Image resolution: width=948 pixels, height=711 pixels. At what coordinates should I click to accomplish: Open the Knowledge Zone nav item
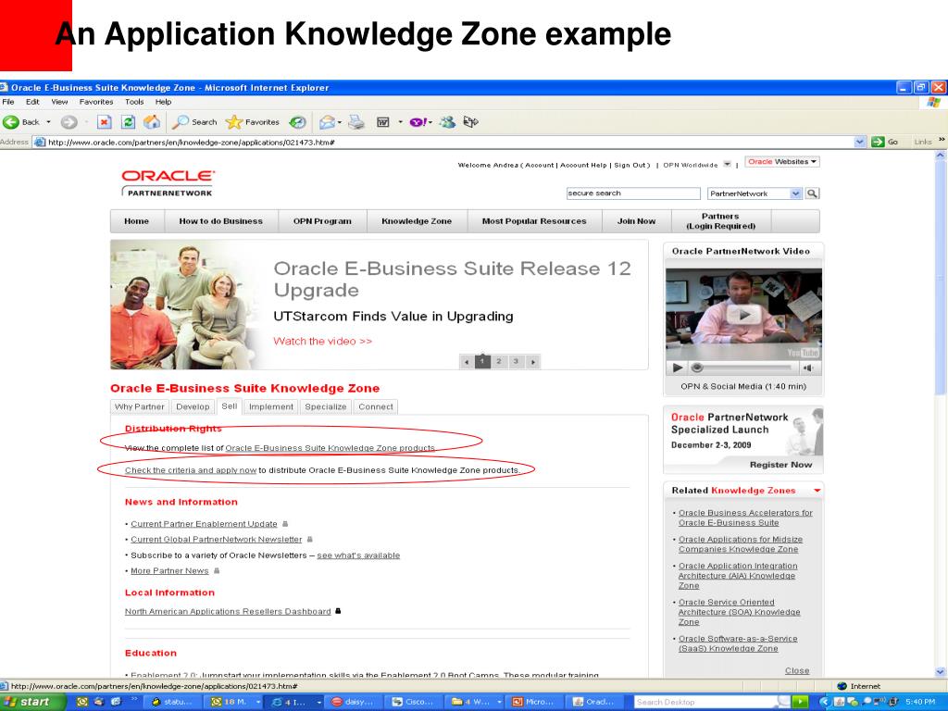(417, 221)
